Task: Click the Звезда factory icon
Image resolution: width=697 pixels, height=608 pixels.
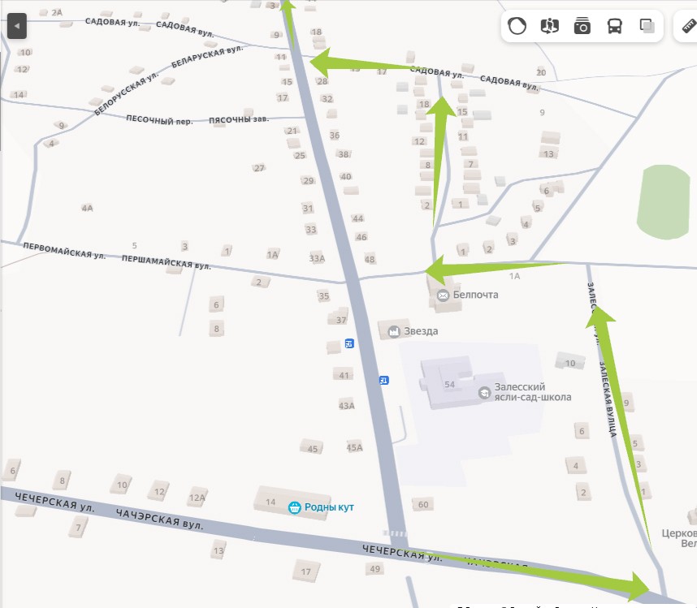Action: tap(394, 331)
